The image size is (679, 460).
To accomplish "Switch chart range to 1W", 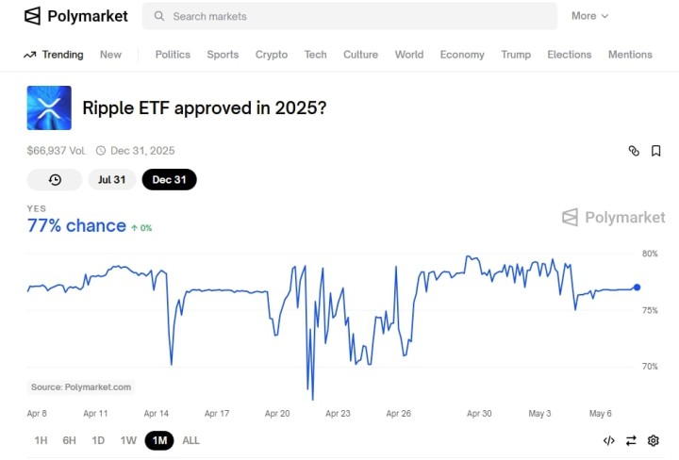I will click(x=128, y=440).
